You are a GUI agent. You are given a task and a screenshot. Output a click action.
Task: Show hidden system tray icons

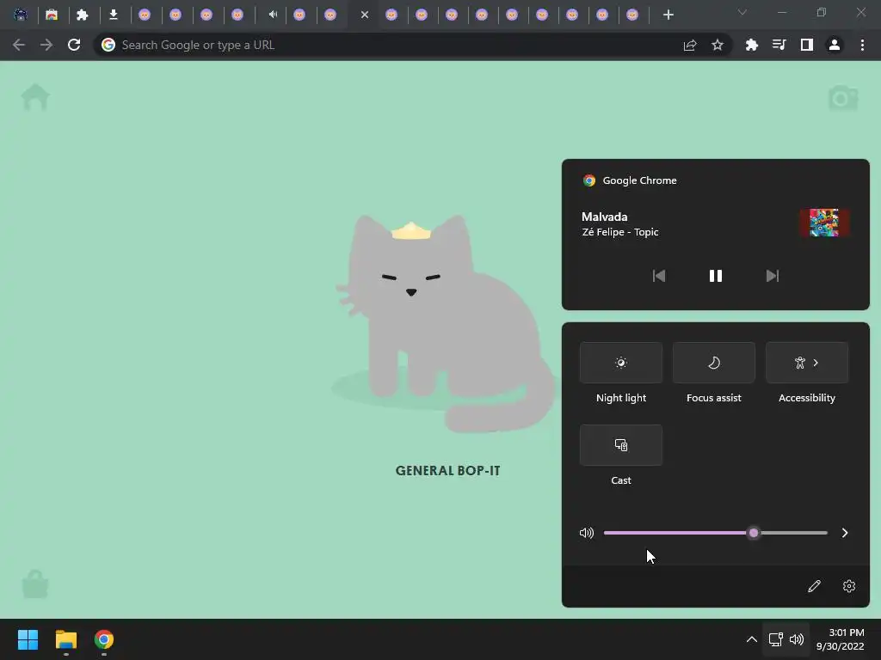[x=751, y=639]
